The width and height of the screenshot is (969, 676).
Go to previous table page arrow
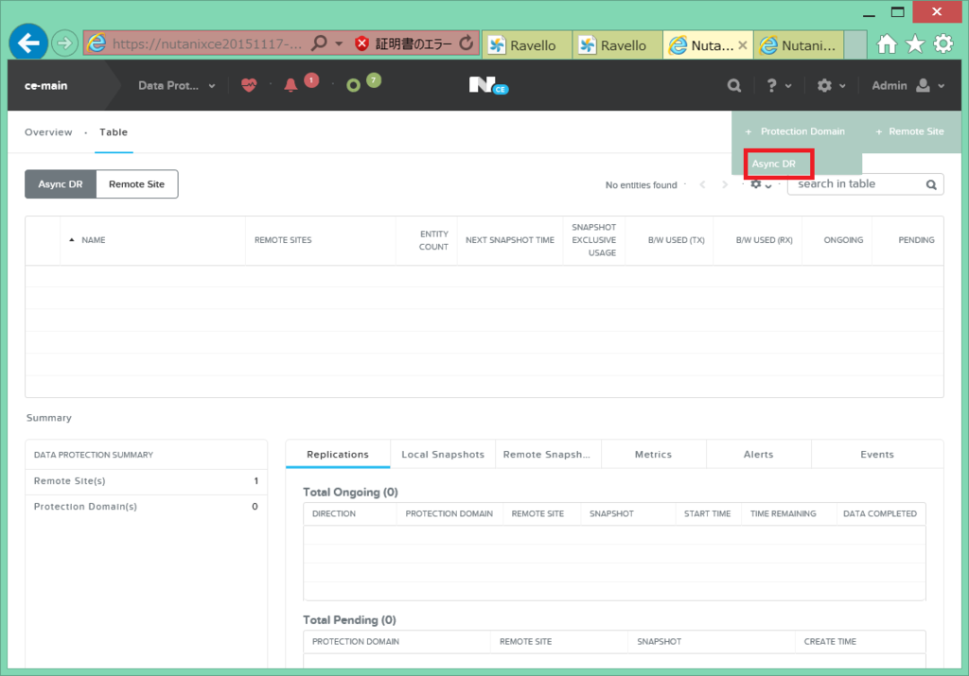703,184
